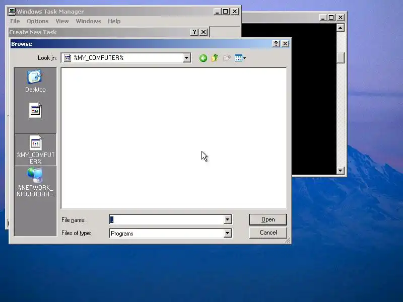This screenshot has width=403, height=302.
Task: Maximize the black console window
Action: coord(331,18)
